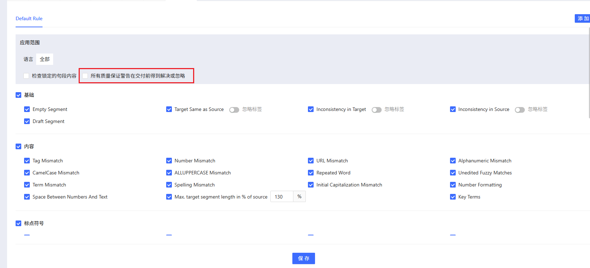Uncheck Repeated Word
This screenshot has width=590, height=268.
(x=311, y=173)
